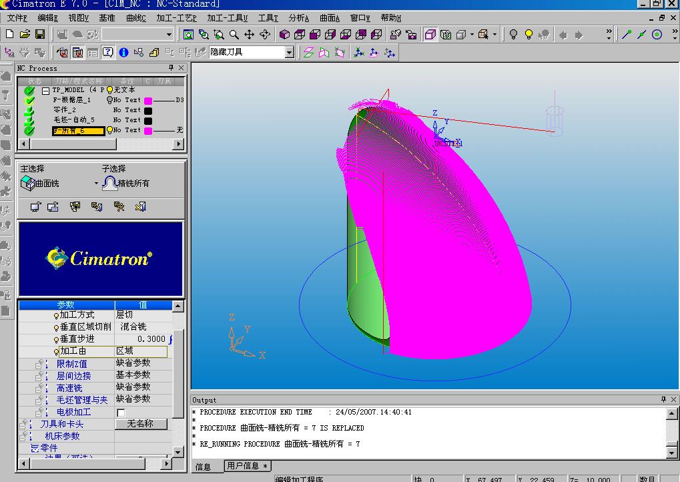Image resolution: width=680 pixels, height=482 pixels.
Task: Click the 曲面铣 main selection cube icon
Action: tap(28, 183)
